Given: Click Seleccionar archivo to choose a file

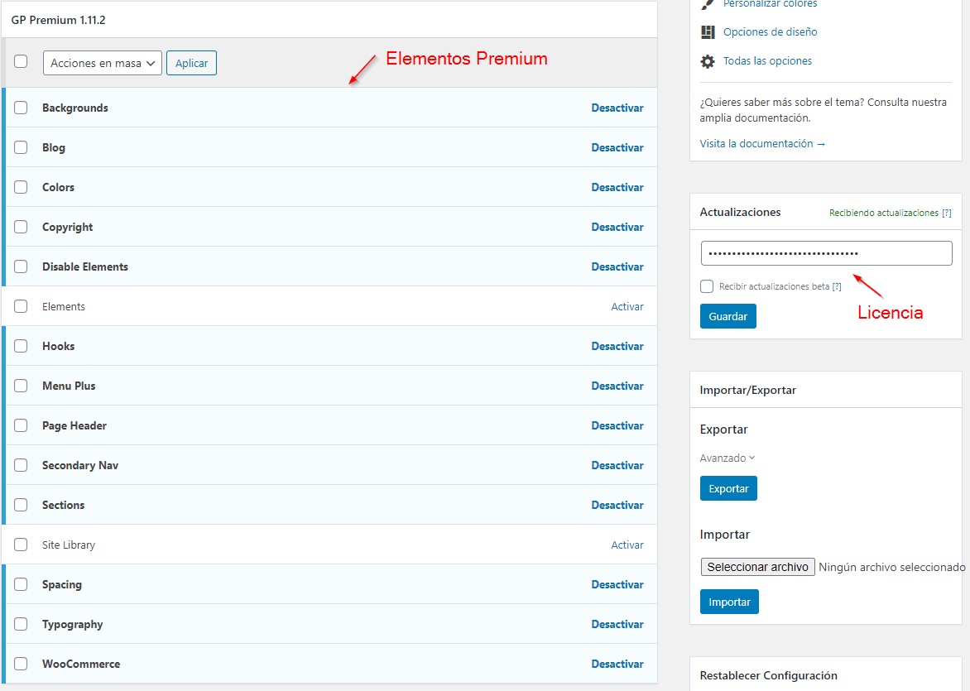Looking at the screenshot, I should 756,567.
